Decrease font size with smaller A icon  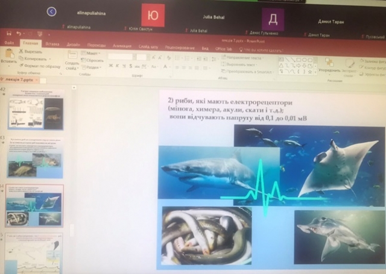160,58
